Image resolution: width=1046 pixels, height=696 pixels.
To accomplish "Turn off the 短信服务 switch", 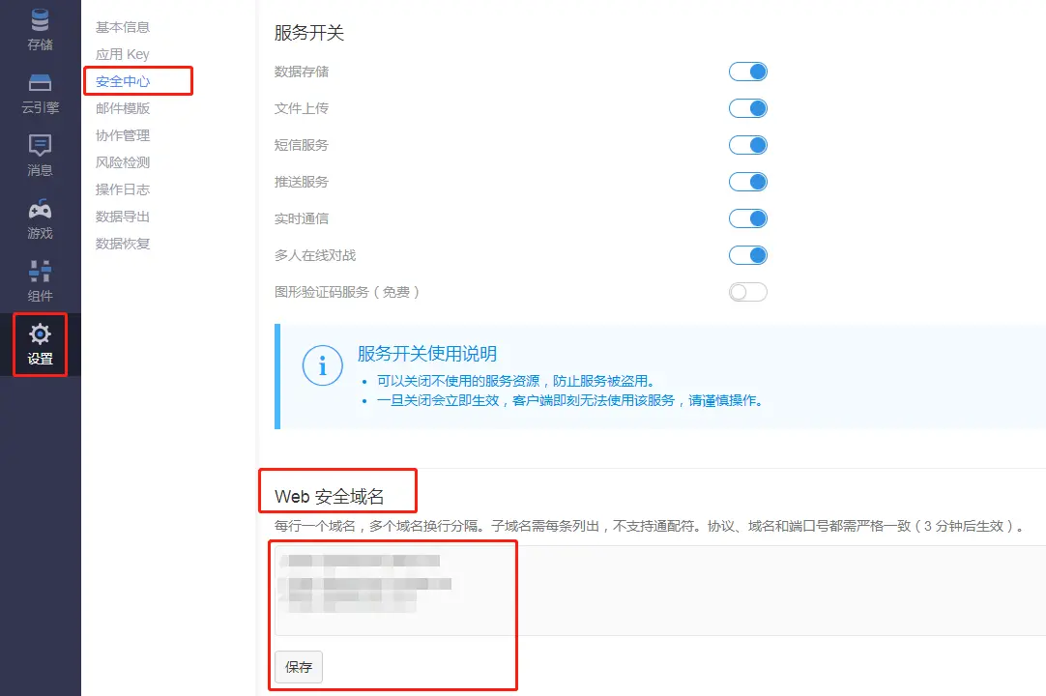I will pyautogui.click(x=747, y=145).
